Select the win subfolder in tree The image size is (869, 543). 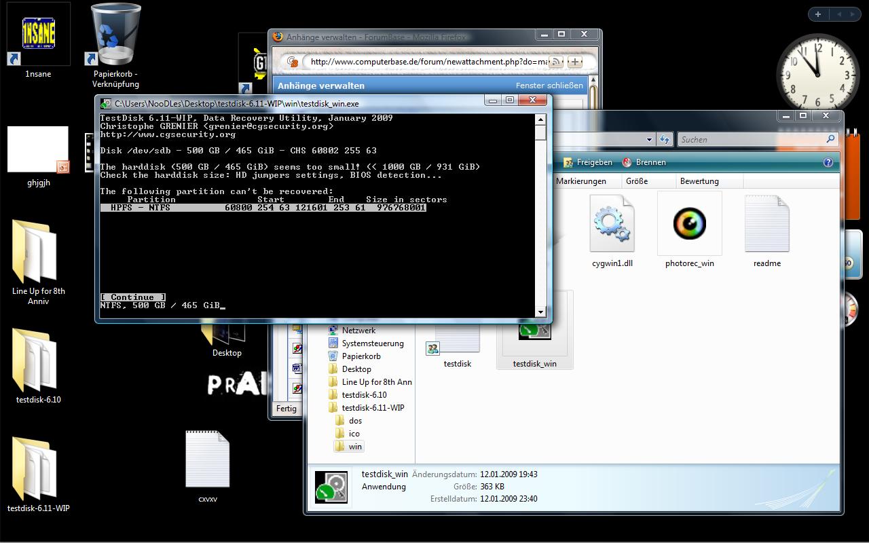(355, 447)
